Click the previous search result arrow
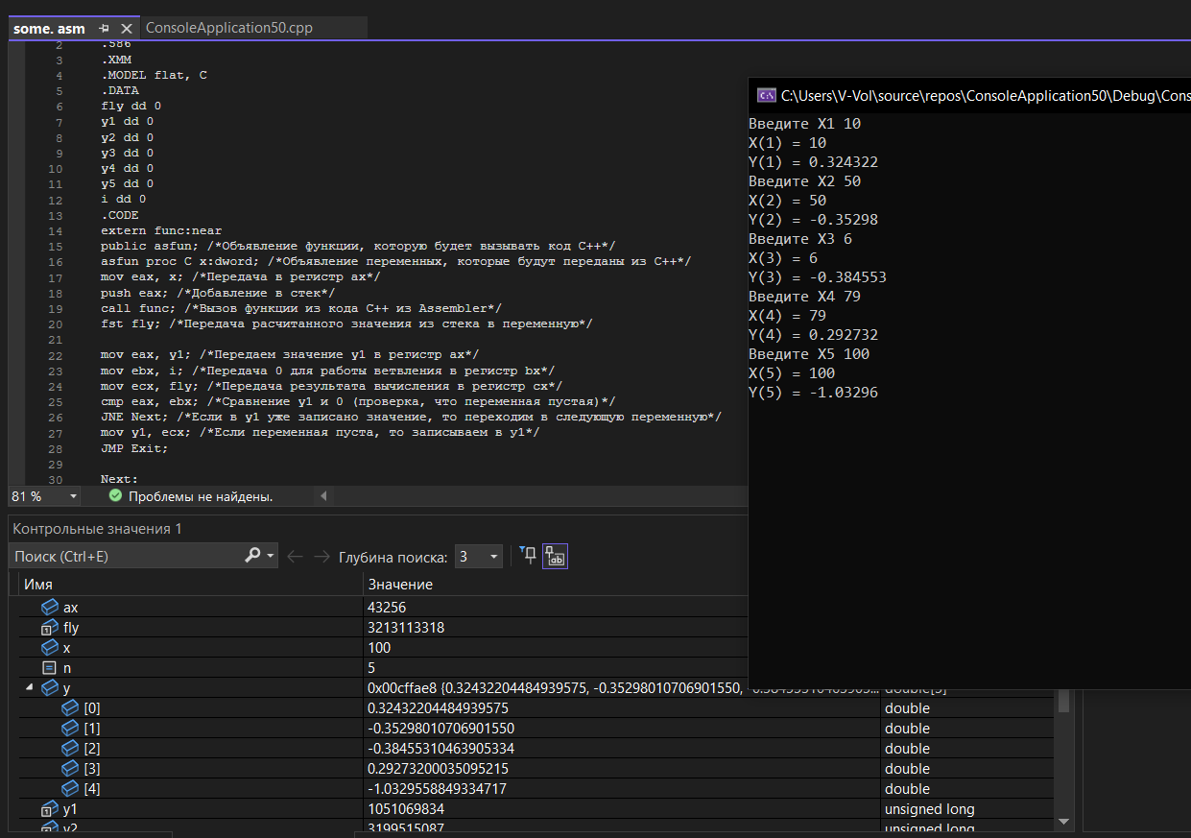This screenshot has width=1191, height=838. tap(295, 557)
